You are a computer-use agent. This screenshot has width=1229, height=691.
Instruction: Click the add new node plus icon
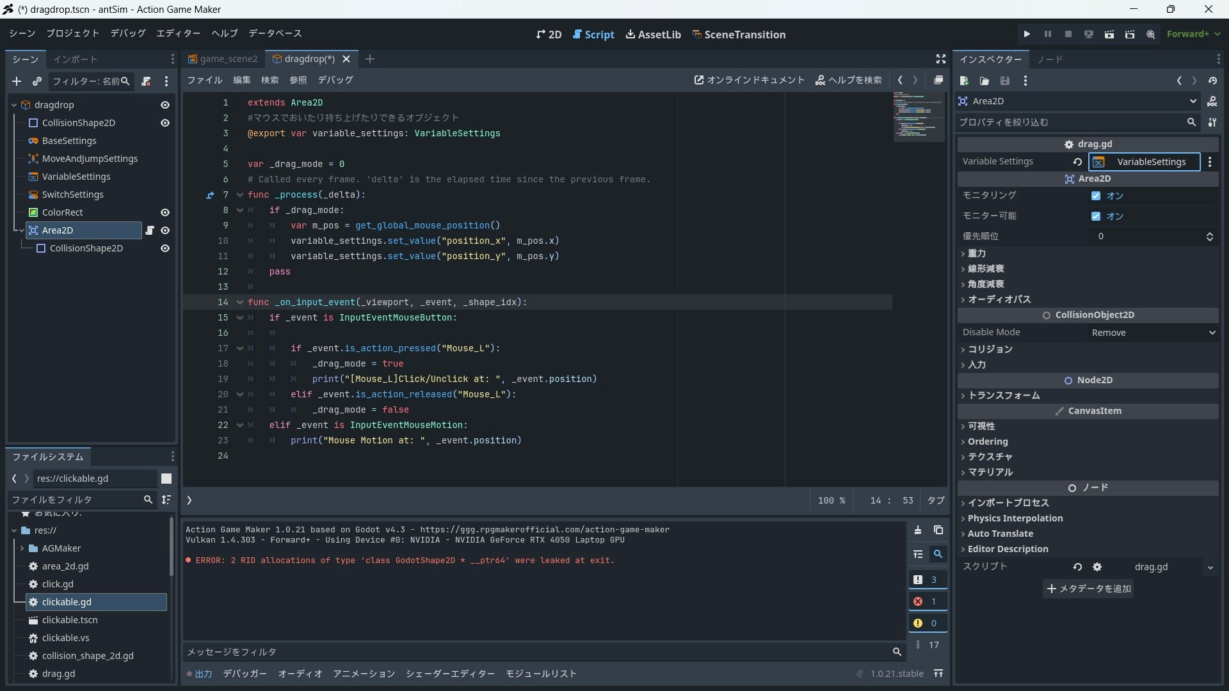point(17,81)
